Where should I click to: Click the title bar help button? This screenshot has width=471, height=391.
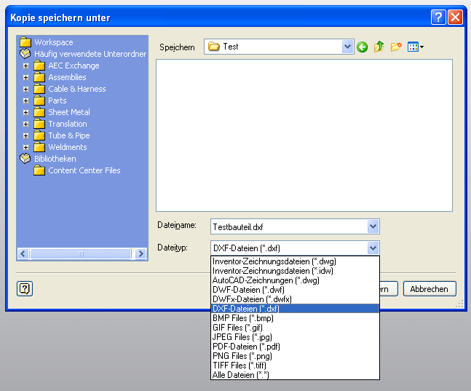pyautogui.click(x=438, y=17)
